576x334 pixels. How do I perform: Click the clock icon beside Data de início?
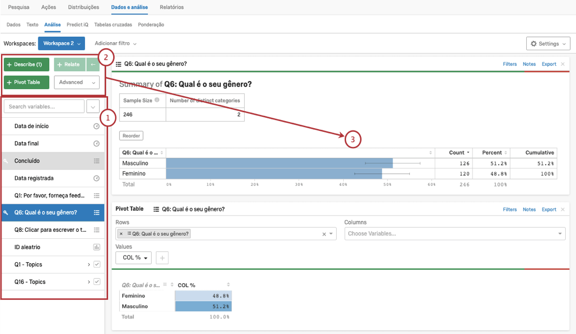point(96,126)
